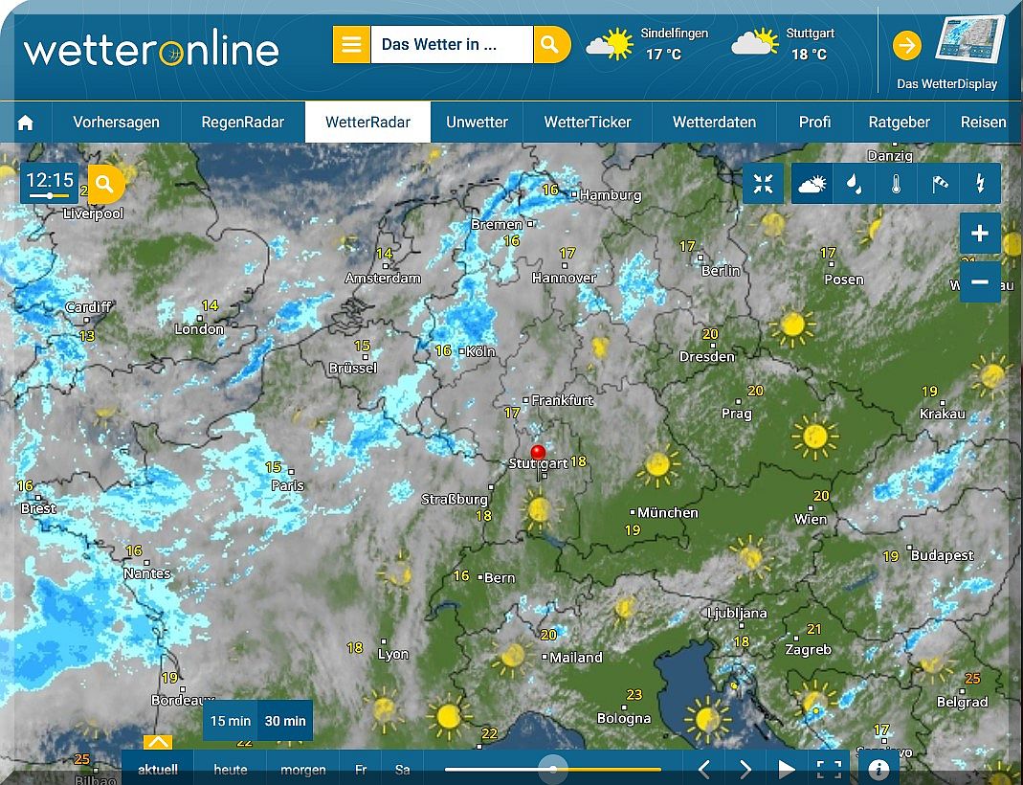Expand the yellow chevron-up panel above aktuell
This screenshot has height=785, width=1023.
point(158,742)
